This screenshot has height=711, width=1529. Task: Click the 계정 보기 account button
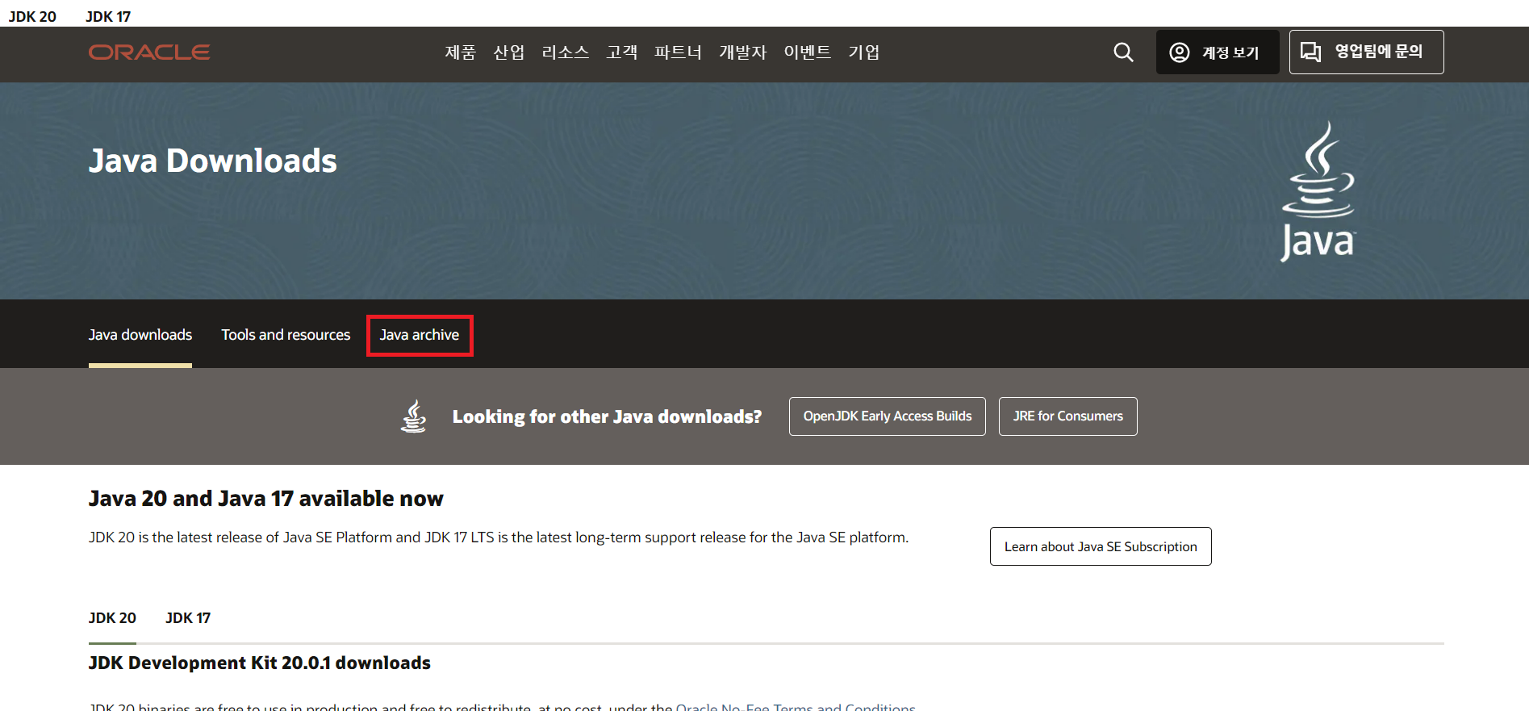pos(1218,52)
